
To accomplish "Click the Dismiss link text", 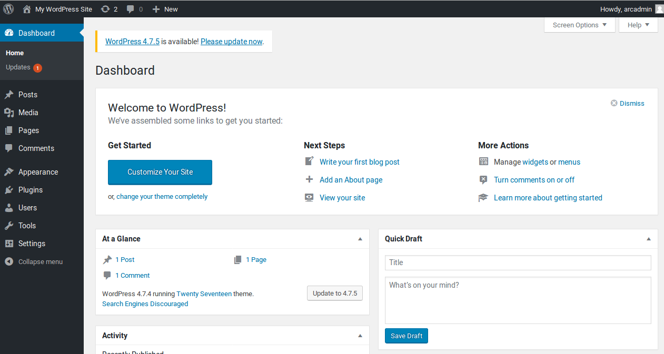I will pyautogui.click(x=632, y=104).
